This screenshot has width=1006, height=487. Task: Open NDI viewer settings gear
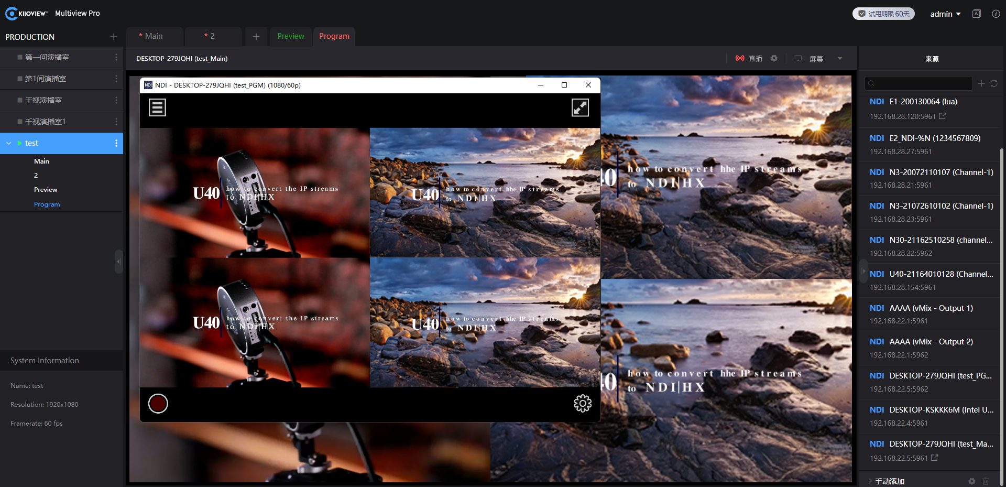(x=582, y=403)
